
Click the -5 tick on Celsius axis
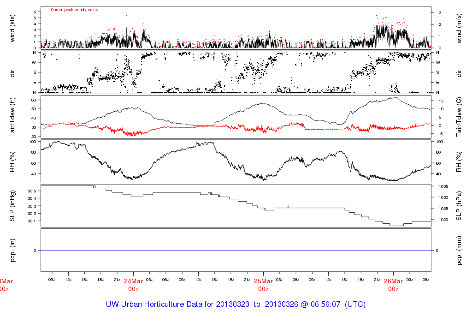(x=440, y=134)
